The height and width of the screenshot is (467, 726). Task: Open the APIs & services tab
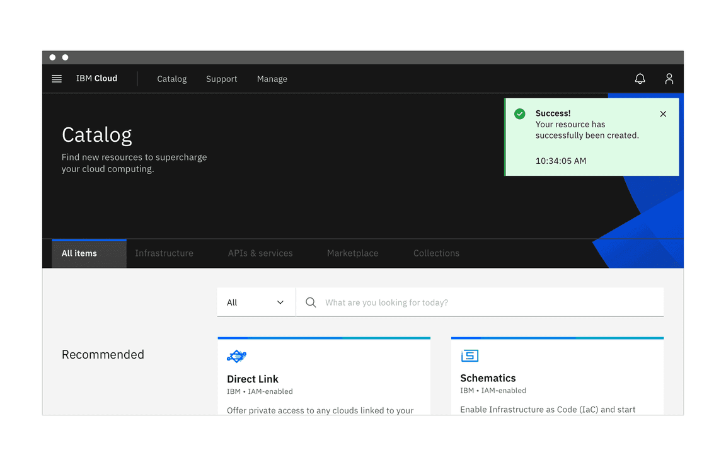(x=260, y=253)
